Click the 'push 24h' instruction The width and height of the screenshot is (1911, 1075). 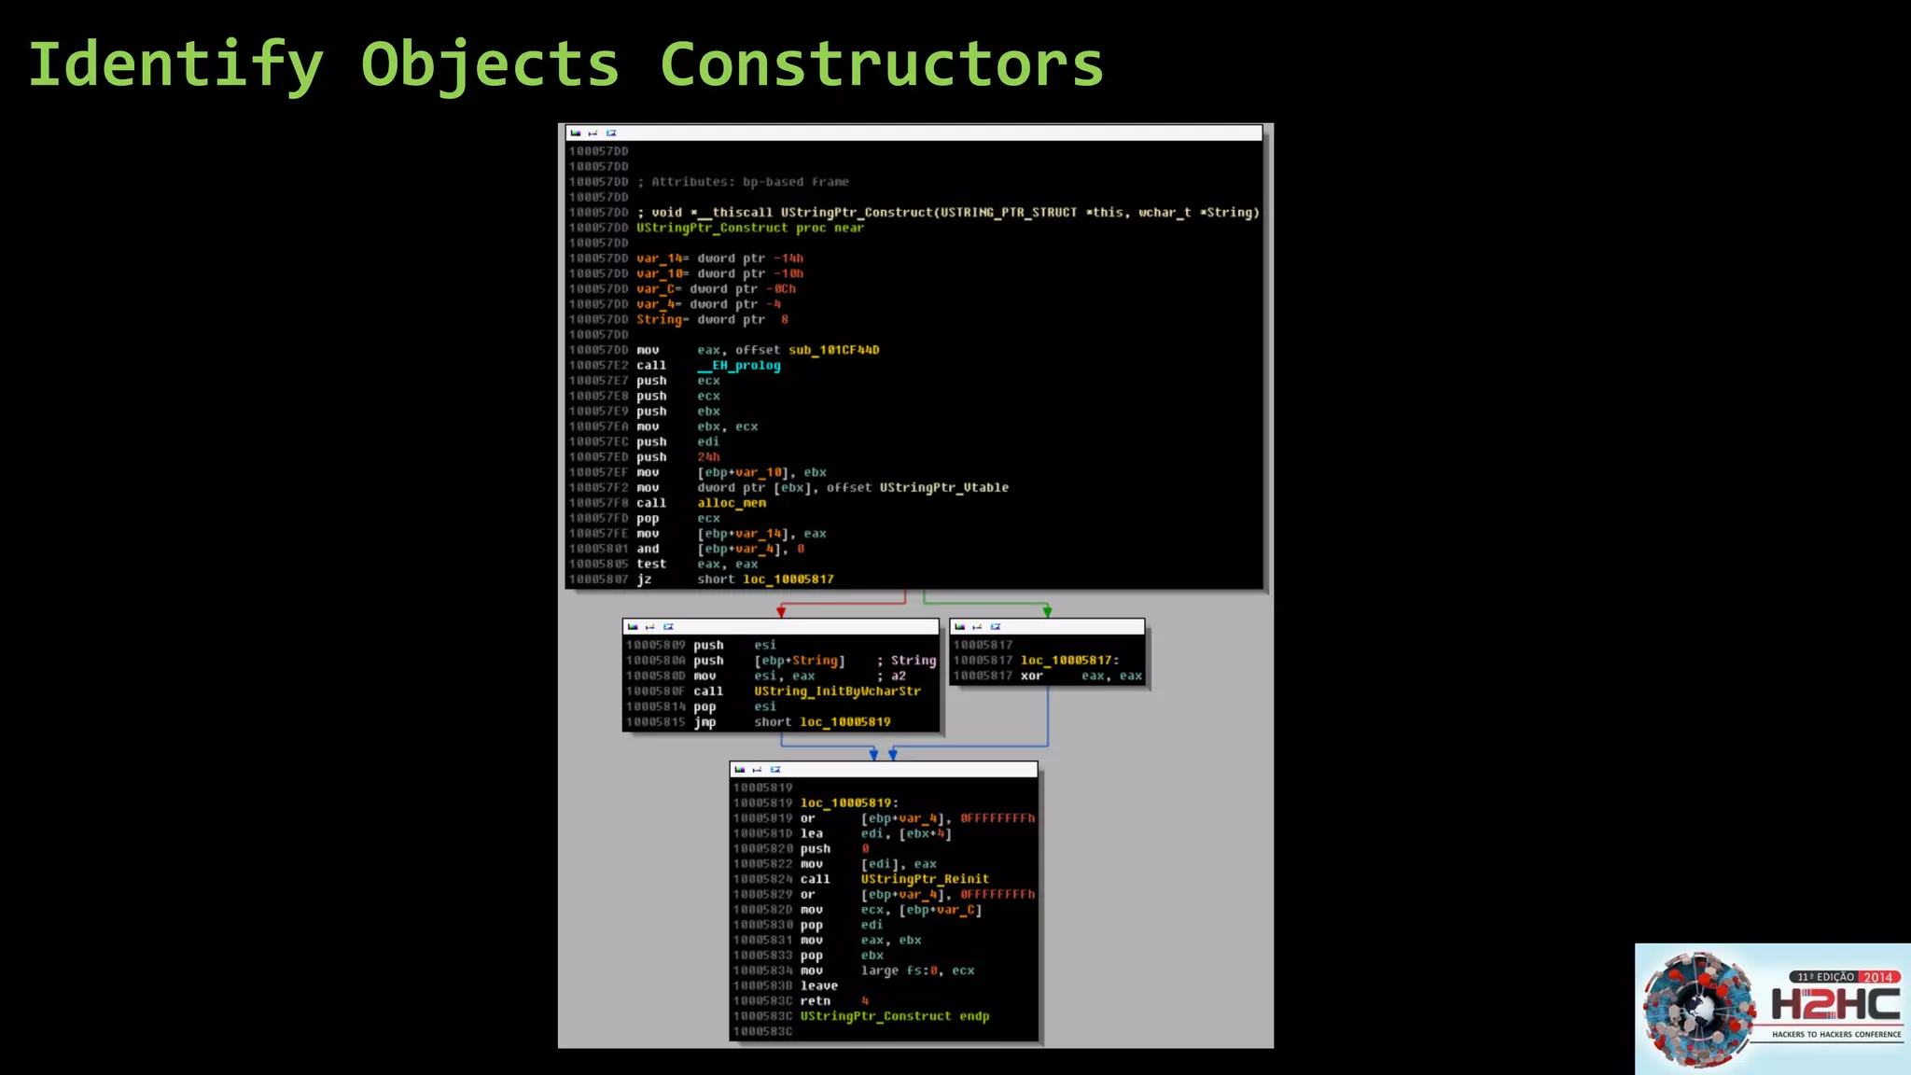678,457
